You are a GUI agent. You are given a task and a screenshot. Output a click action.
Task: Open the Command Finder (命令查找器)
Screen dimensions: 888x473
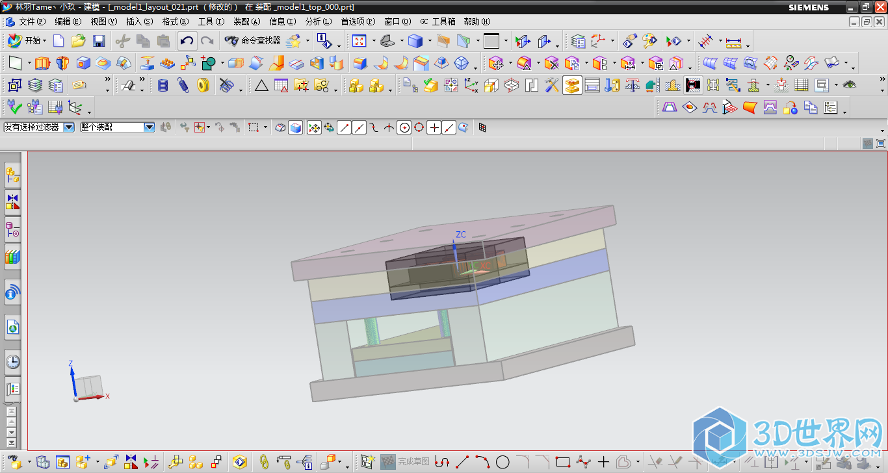tap(253, 41)
